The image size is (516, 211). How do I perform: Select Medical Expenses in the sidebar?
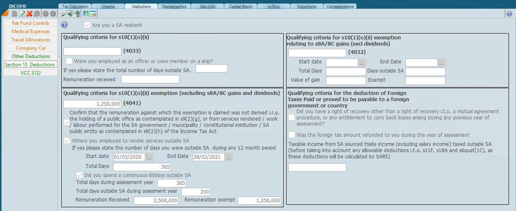31,32
